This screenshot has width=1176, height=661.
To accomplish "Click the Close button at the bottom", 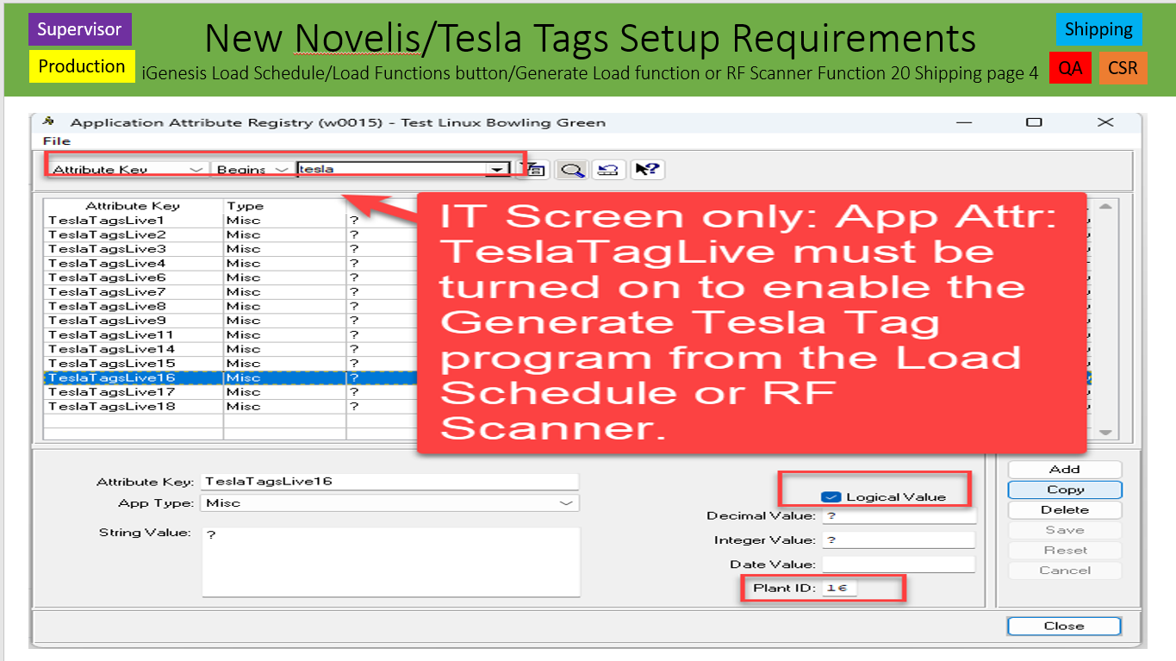I will [1064, 626].
